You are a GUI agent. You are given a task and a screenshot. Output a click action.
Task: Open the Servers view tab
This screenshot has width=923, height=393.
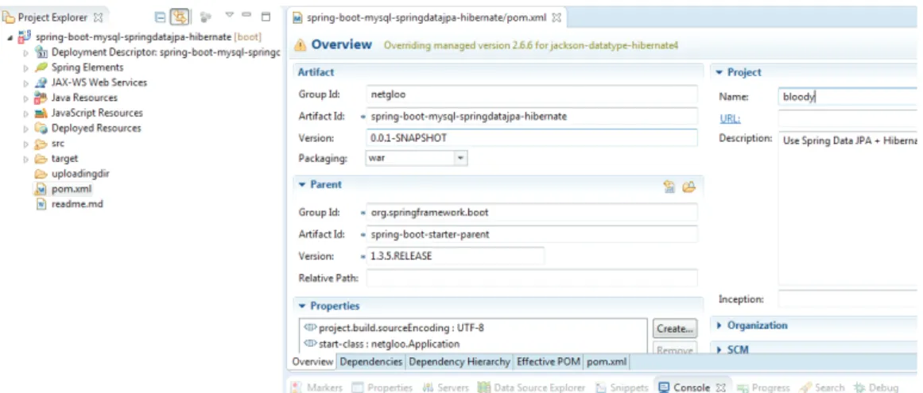tap(446, 387)
